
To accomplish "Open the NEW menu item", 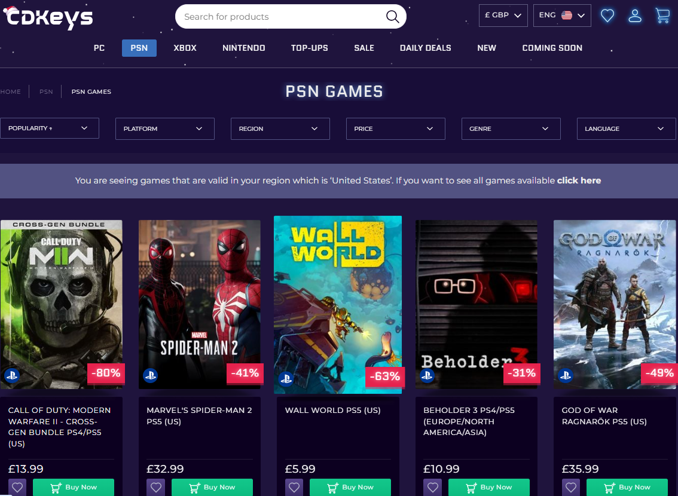I will click(x=487, y=48).
